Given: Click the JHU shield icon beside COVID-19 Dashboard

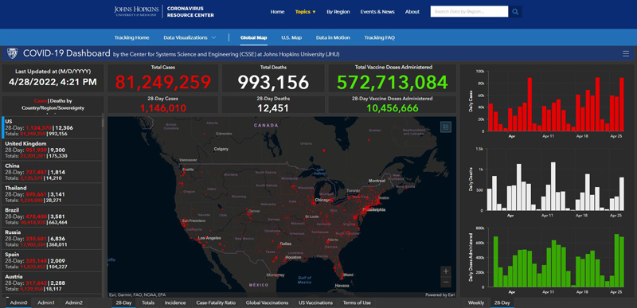Looking at the screenshot, I should pyautogui.click(x=13, y=53).
